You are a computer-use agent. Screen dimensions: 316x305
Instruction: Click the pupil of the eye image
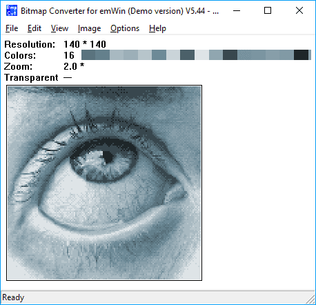(x=108, y=157)
